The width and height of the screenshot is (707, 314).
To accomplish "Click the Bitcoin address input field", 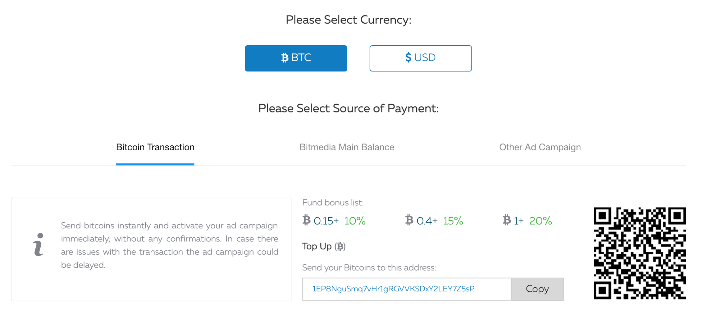I will tap(406, 289).
